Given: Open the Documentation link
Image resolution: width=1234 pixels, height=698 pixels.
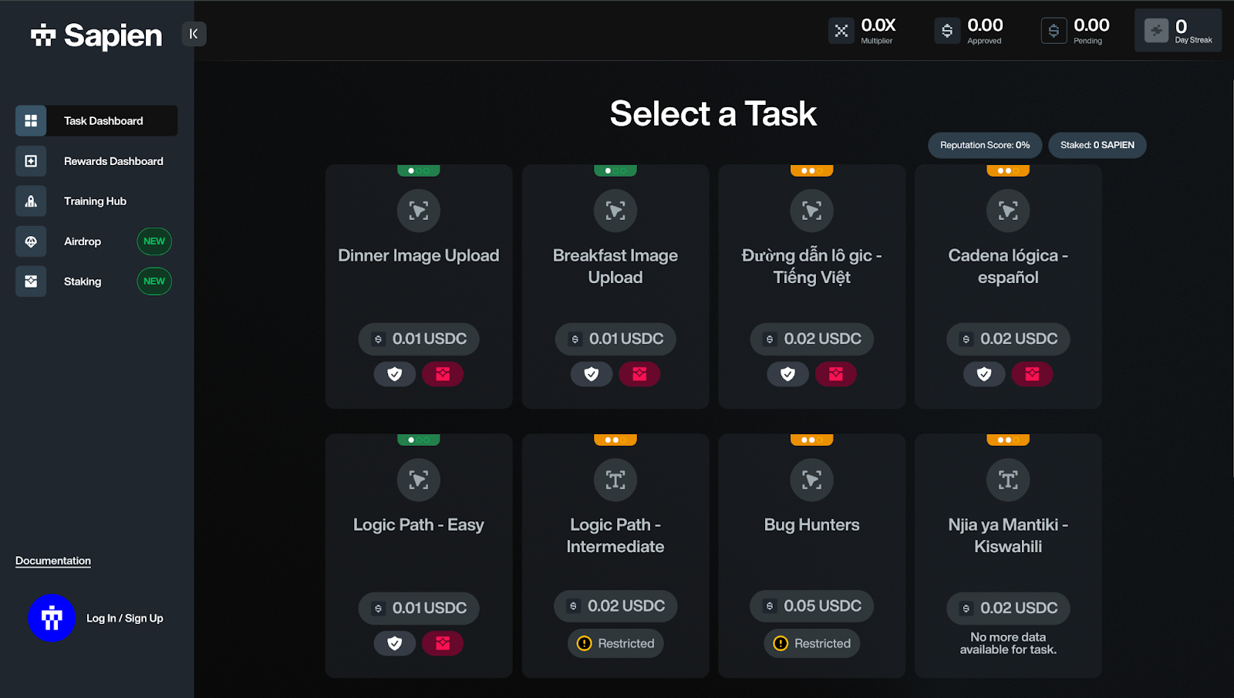Looking at the screenshot, I should click(53, 561).
